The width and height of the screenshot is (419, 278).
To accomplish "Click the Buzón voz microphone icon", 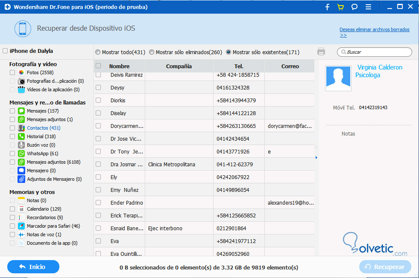I will coord(21,145).
